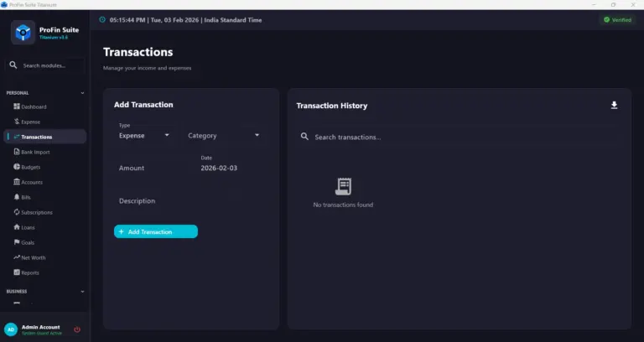Click the Amount input field
The image size is (644, 342).
tap(154, 168)
